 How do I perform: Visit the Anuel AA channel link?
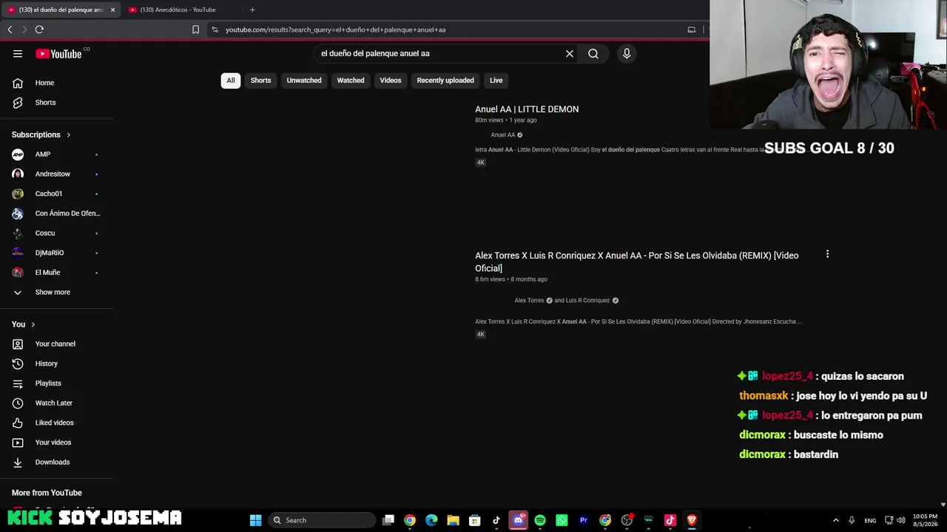pyautogui.click(x=502, y=135)
